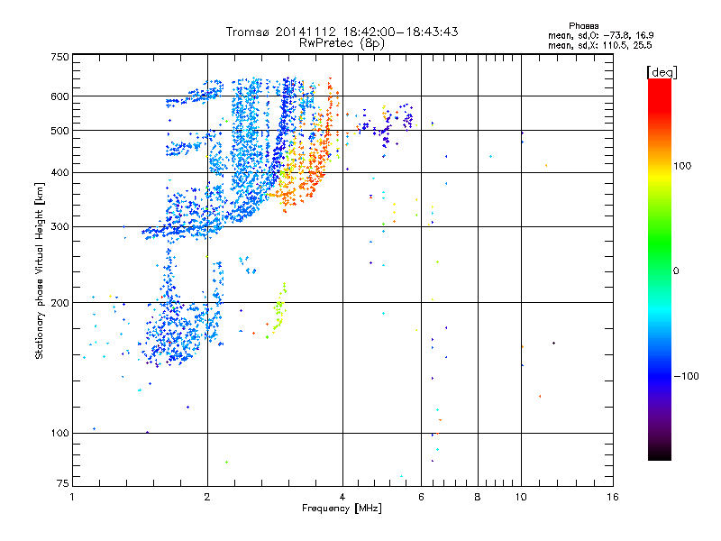The height and width of the screenshot is (541, 721).
Task: Click the y-axis tick label '500'
Action: tap(60, 131)
